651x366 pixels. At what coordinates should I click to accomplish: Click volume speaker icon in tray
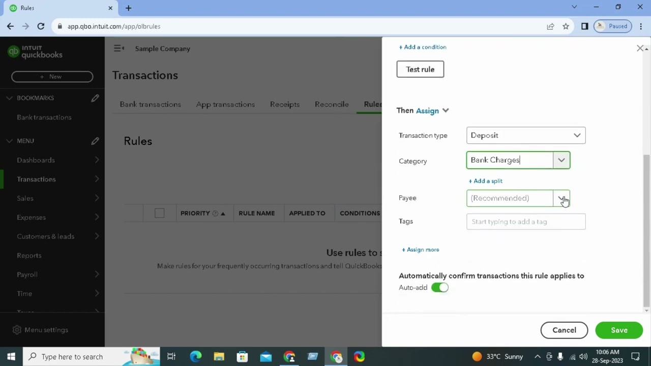pyautogui.click(x=583, y=357)
